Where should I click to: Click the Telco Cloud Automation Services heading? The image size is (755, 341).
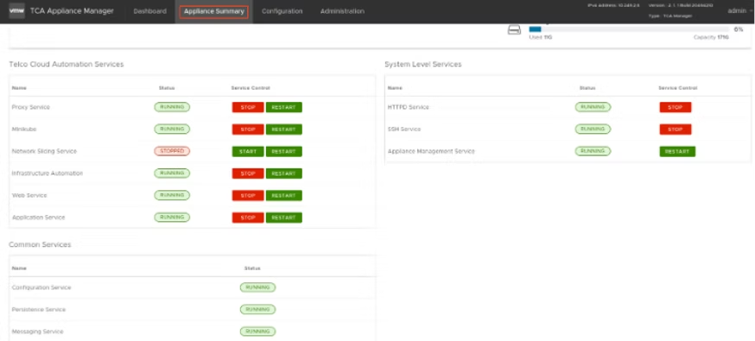coord(67,64)
